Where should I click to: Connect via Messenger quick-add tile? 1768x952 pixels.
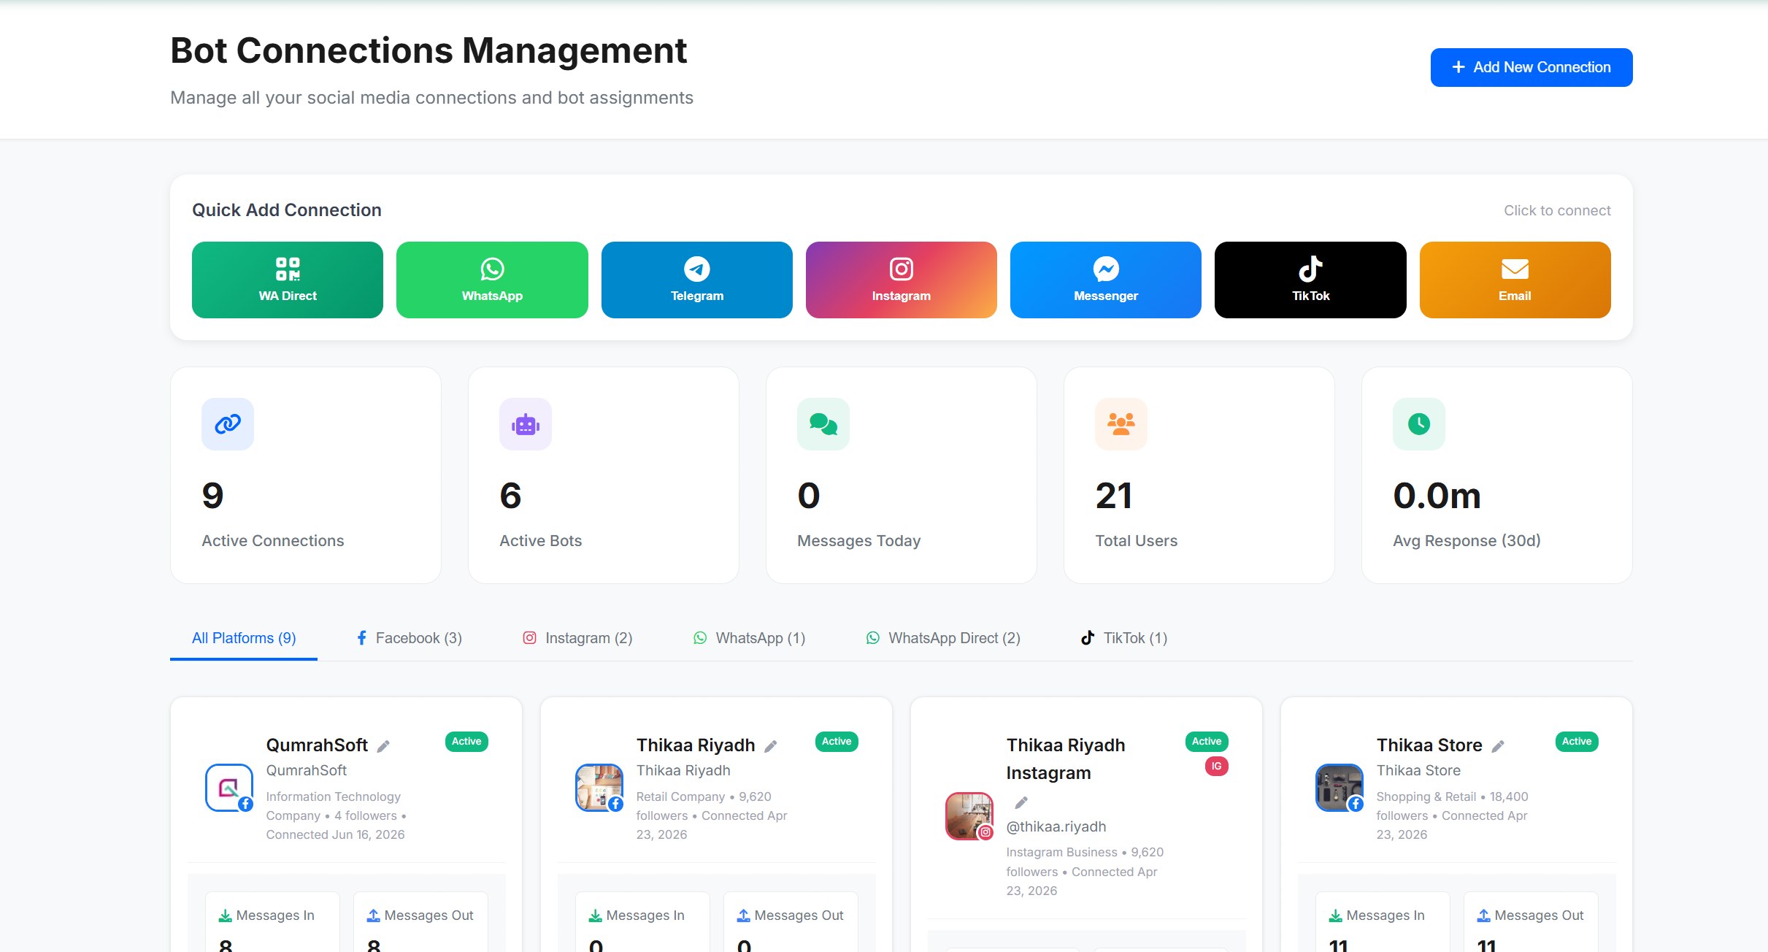coord(1105,280)
